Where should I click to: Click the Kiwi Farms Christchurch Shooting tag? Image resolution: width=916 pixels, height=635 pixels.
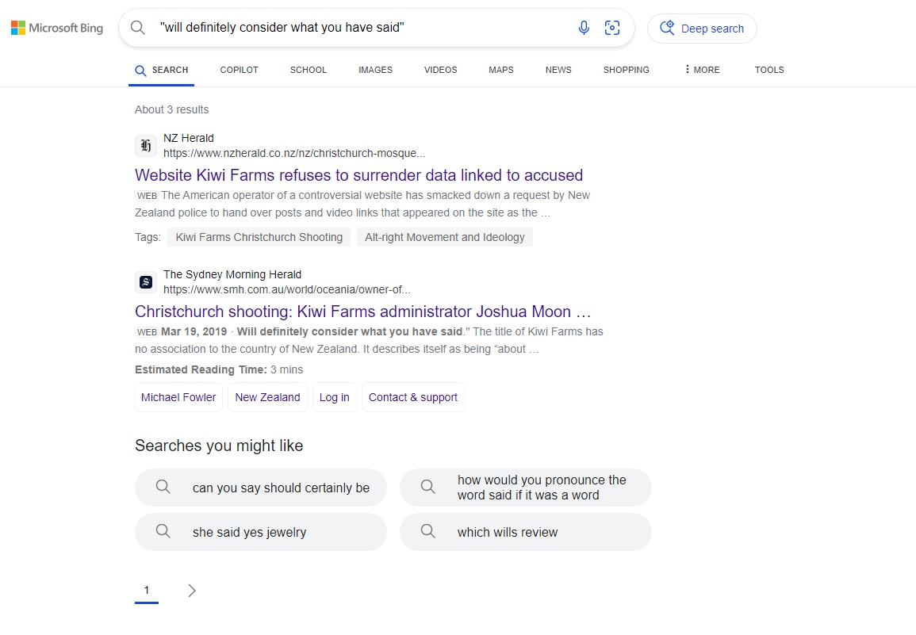coord(259,237)
